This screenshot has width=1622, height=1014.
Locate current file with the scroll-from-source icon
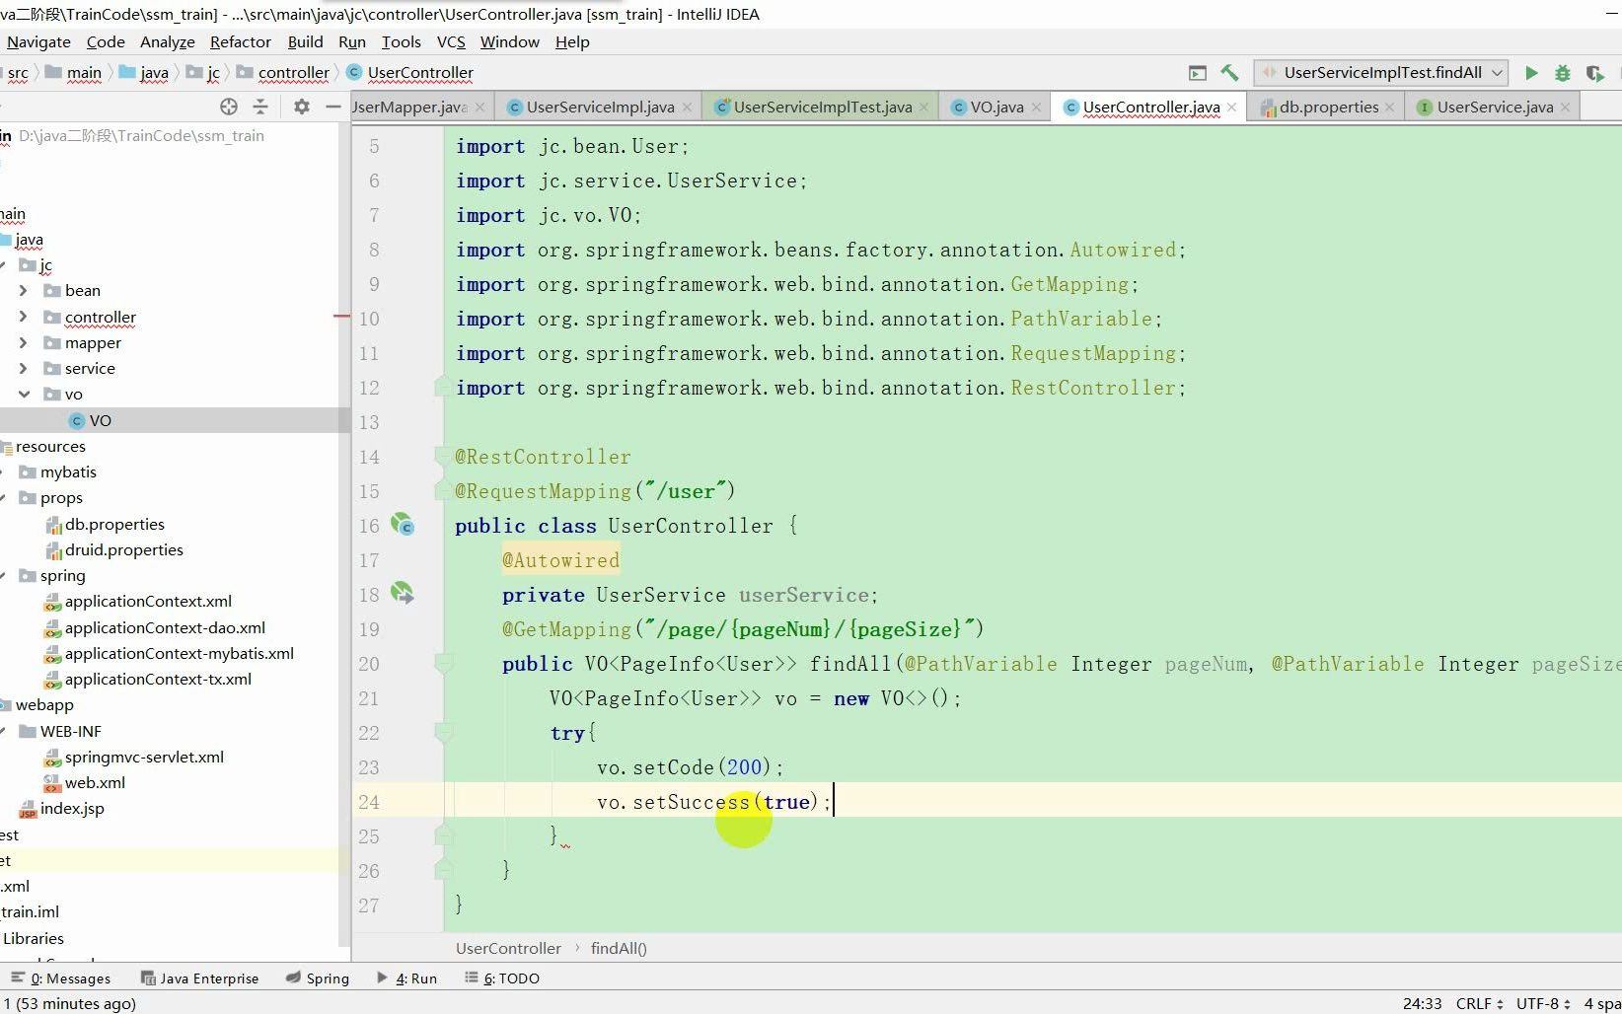point(229,107)
